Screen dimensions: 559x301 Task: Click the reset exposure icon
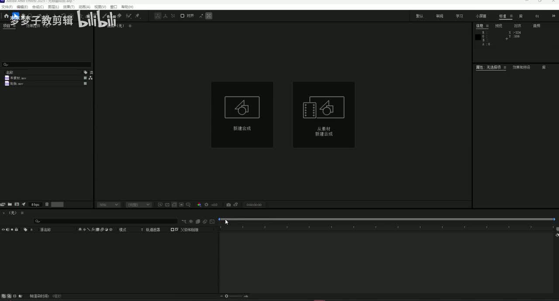point(207,205)
